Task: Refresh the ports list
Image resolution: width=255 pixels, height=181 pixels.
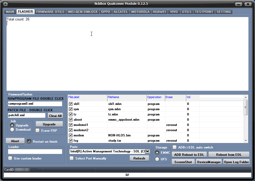Action: click(139, 158)
